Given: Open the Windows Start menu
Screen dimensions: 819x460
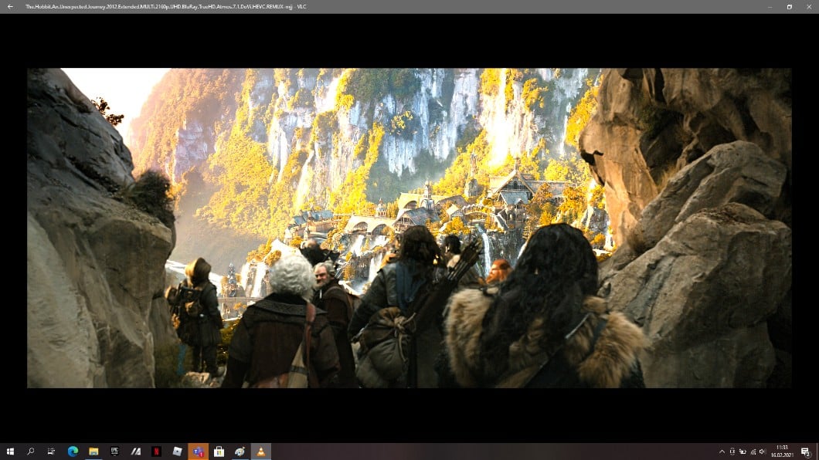Looking at the screenshot, I should click(x=10, y=452).
